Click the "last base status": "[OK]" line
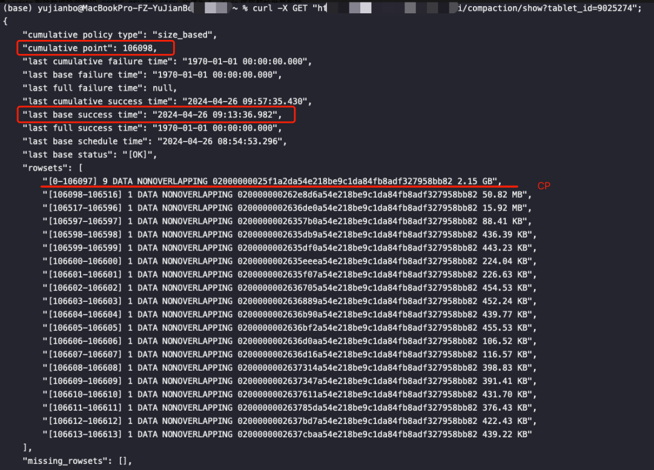The width and height of the screenshot is (654, 470). 90,155
